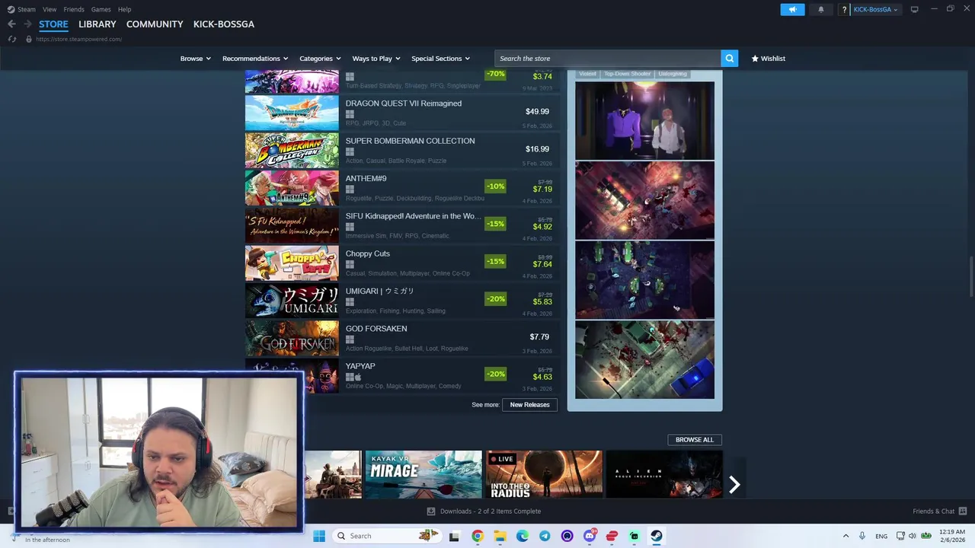Open the Friends menu
The height and width of the screenshot is (548, 975).
74,9
